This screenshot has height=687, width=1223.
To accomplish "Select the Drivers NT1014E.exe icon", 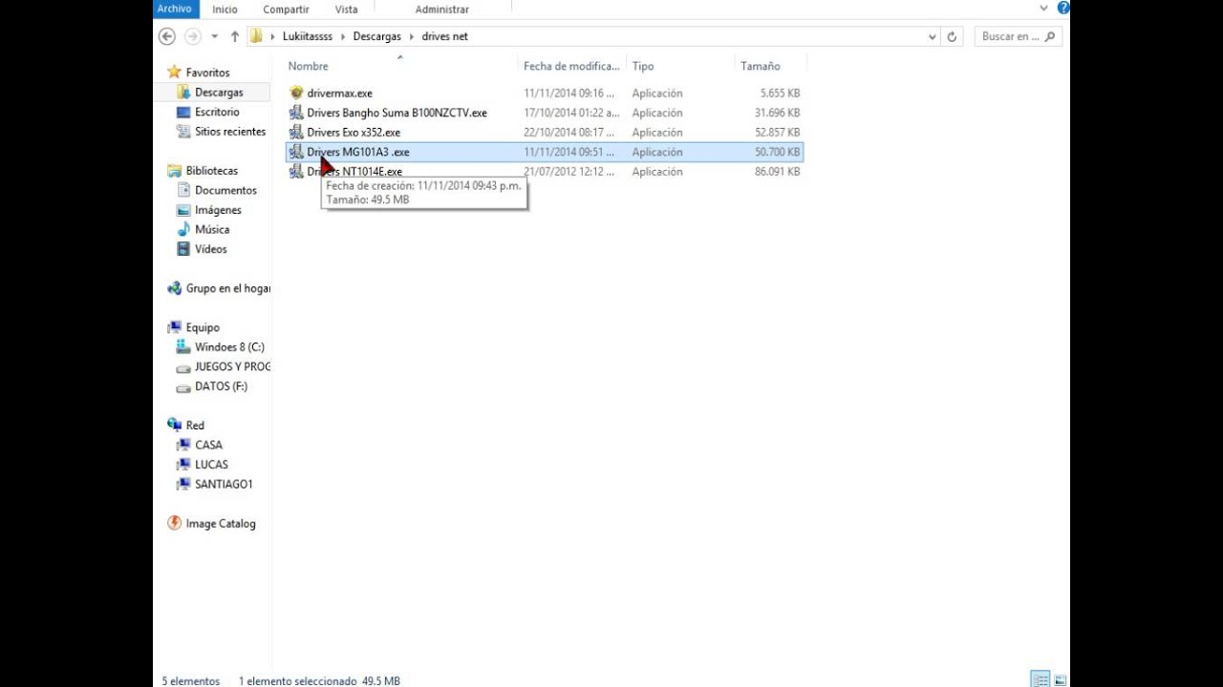I will (x=296, y=172).
